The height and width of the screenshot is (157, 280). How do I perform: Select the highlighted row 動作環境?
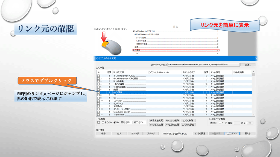coord(174,92)
